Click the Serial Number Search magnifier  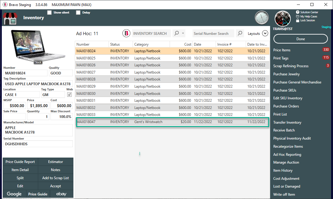pos(240,33)
